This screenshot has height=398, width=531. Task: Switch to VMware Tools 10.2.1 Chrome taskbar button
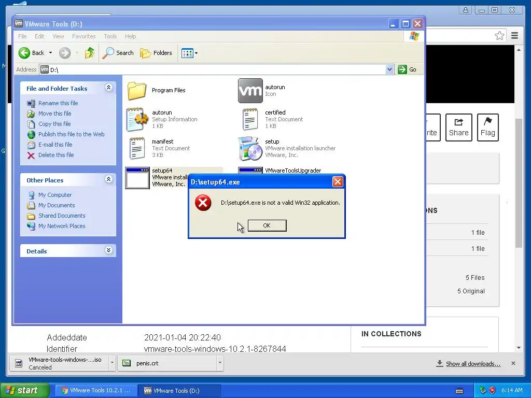tap(96, 391)
